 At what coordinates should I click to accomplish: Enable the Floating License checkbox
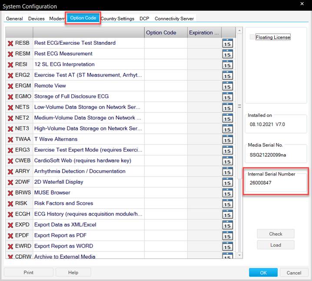tap(253, 37)
